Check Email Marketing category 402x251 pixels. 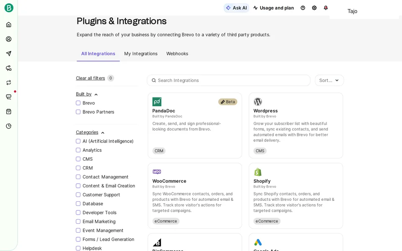78,222
